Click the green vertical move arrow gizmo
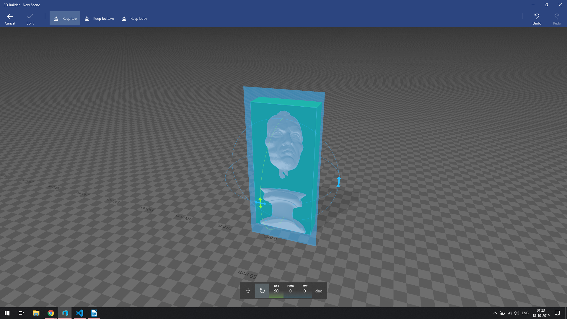567x319 pixels. coord(260,203)
